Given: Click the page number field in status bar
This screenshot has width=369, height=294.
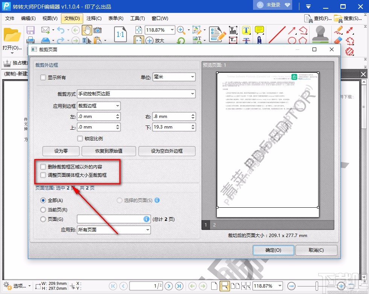Looking at the screenshot, I should coord(146,286).
